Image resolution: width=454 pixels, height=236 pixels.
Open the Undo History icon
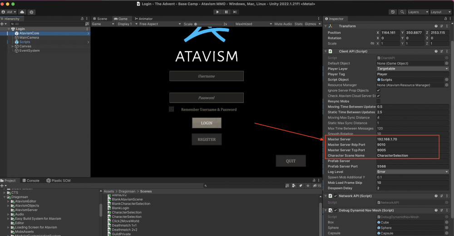(x=392, y=12)
